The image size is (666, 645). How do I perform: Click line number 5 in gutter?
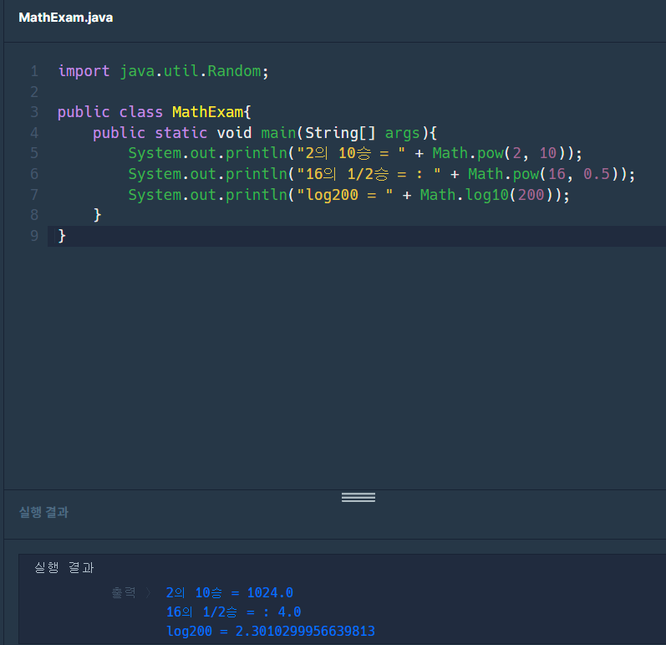(34, 153)
